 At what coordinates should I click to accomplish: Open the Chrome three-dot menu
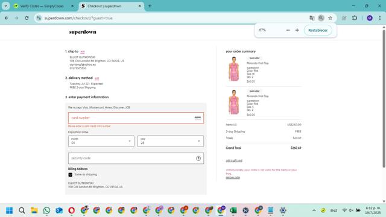tap(380, 18)
